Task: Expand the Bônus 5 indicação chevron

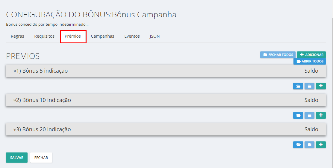Action: tap(15, 71)
